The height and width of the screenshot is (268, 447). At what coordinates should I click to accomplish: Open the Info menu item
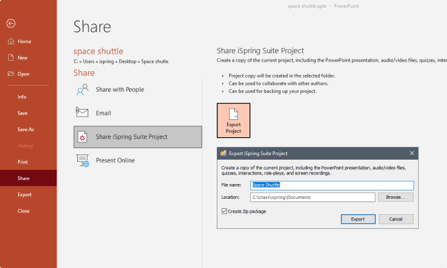pos(22,97)
